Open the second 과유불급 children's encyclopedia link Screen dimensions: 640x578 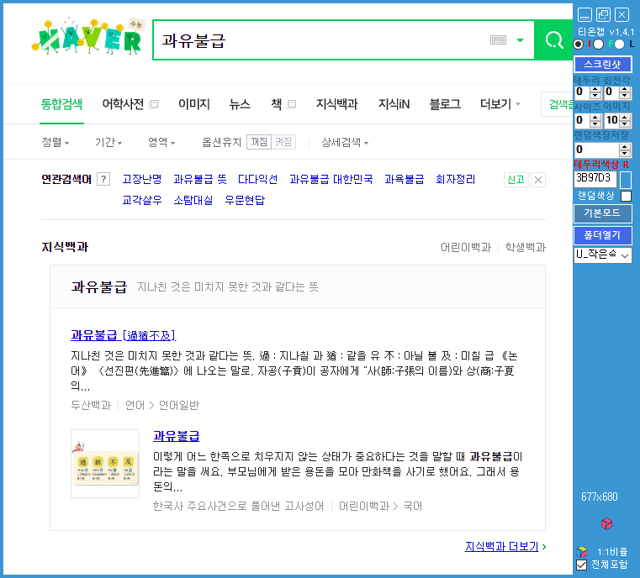[177, 436]
